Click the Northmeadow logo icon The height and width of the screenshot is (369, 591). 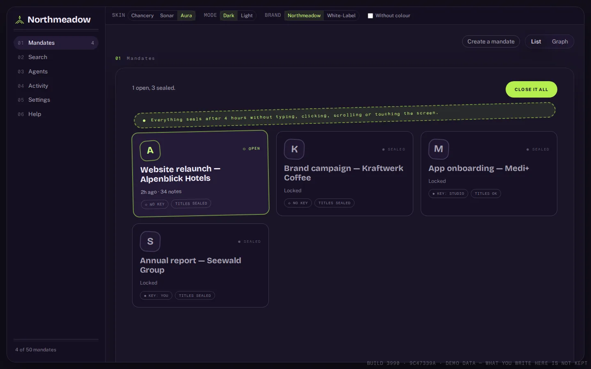click(20, 20)
